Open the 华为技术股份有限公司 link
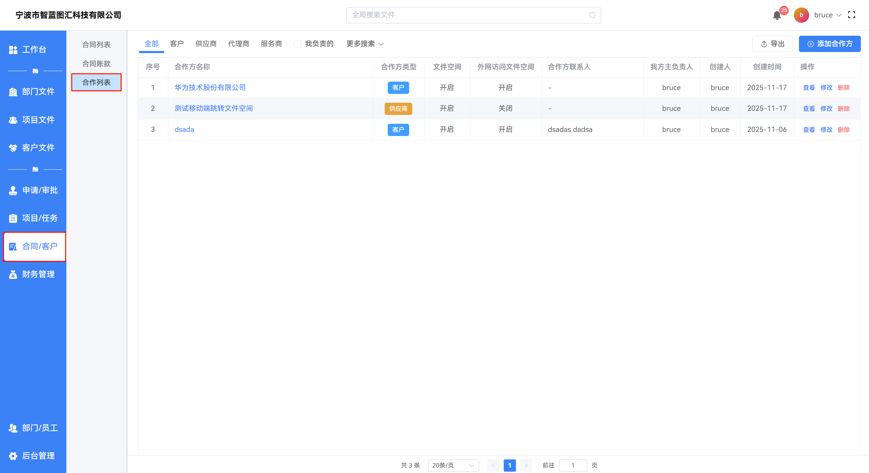 pos(210,87)
